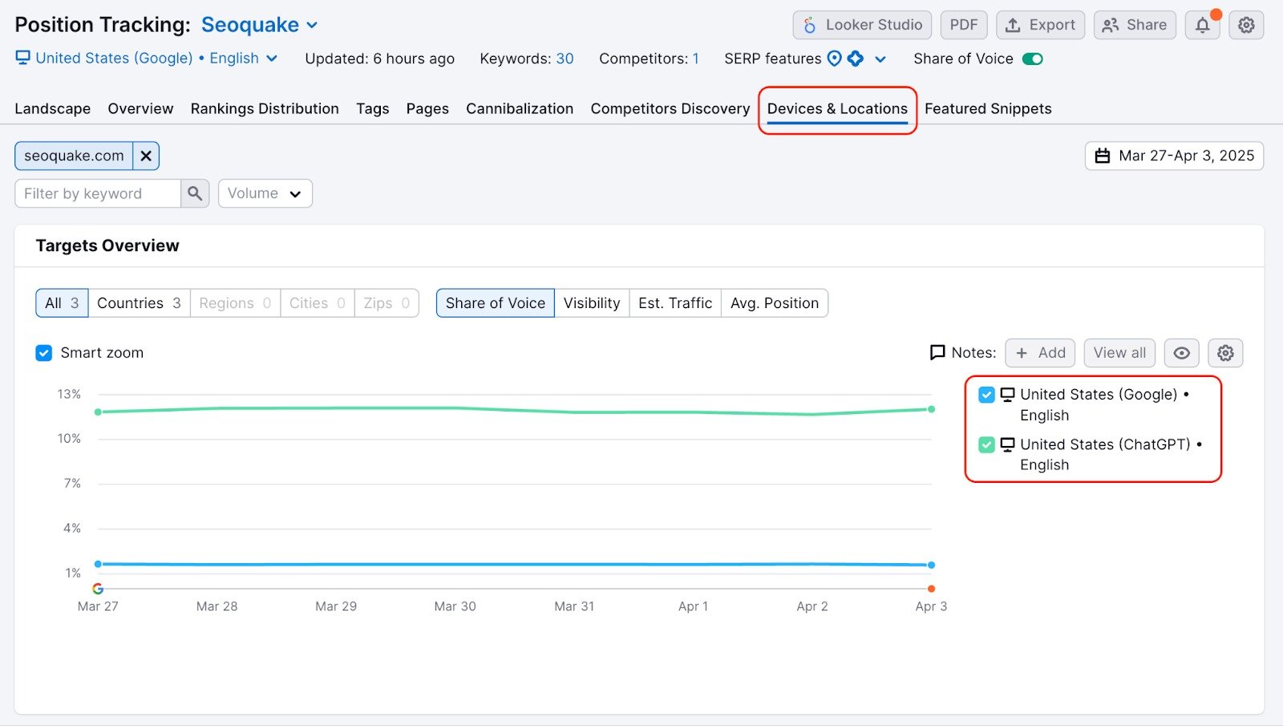Click the Filter by keyword input field
Screen dimensions: 1283x726
click(x=96, y=193)
